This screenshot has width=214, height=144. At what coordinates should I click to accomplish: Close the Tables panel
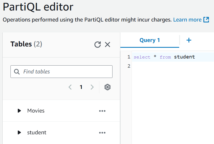[108, 45]
